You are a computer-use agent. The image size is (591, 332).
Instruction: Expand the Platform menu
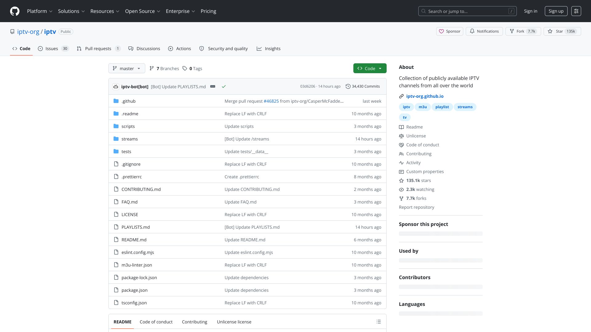(x=40, y=11)
